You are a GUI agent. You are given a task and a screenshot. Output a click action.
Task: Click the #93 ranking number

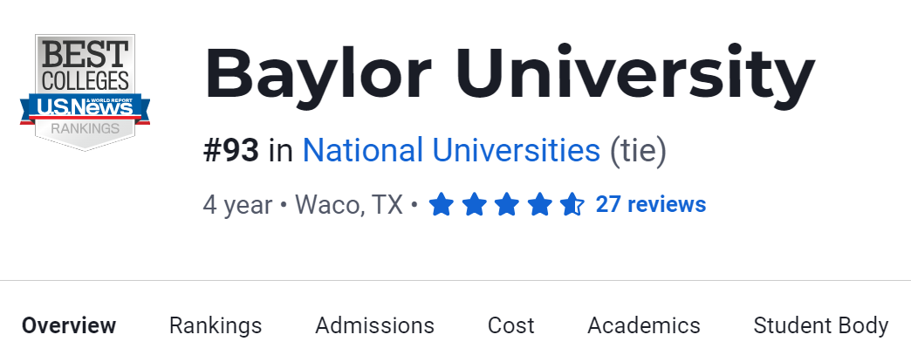coord(230,151)
